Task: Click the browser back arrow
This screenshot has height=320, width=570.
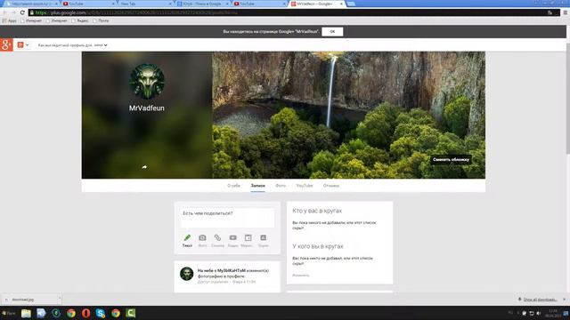Action: point(4,12)
